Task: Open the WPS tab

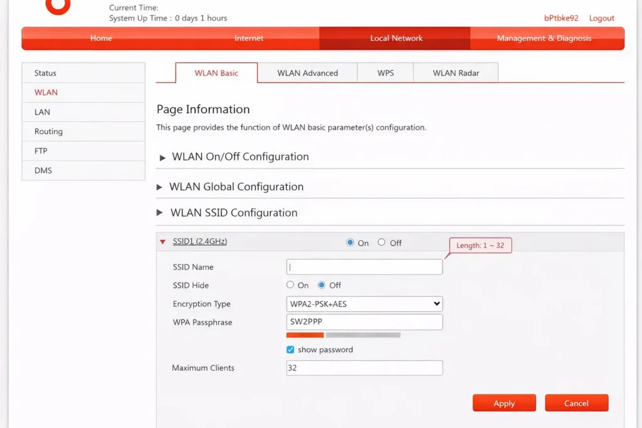Action: (x=386, y=73)
